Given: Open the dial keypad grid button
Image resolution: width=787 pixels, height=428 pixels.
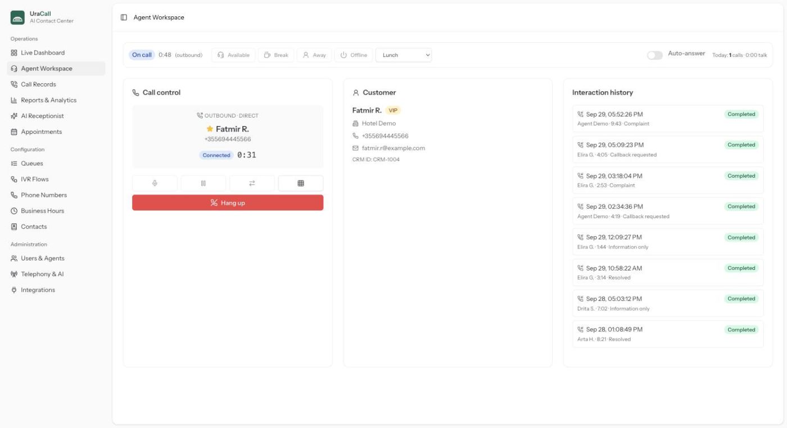Looking at the screenshot, I should point(301,183).
